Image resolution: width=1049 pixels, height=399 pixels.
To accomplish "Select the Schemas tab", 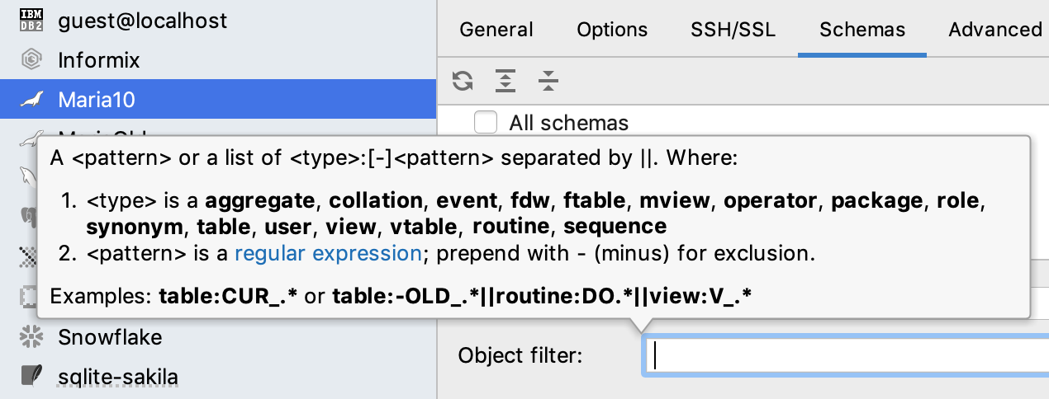I will click(862, 30).
